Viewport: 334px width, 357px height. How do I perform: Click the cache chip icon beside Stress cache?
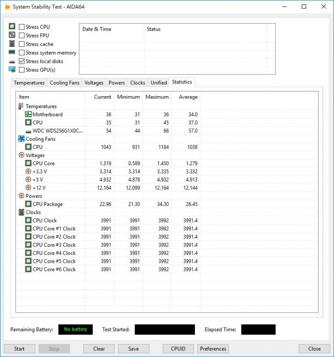(12, 44)
